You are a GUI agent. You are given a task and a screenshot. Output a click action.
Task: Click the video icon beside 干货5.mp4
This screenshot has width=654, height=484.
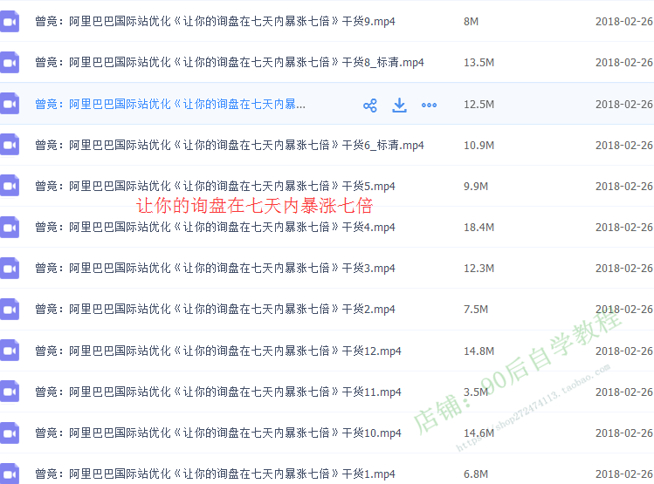(10, 186)
